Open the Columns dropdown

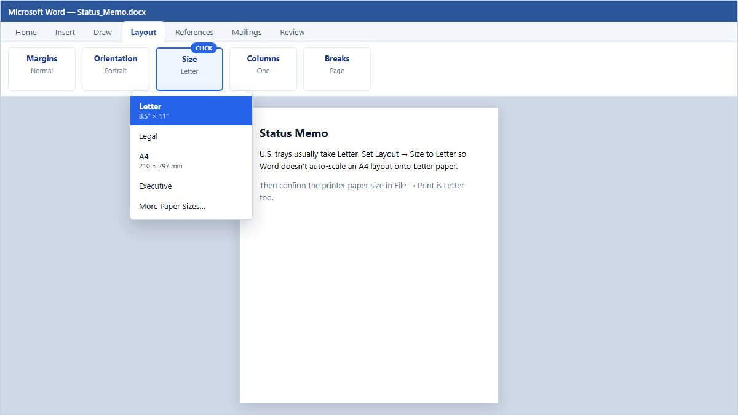point(263,69)
